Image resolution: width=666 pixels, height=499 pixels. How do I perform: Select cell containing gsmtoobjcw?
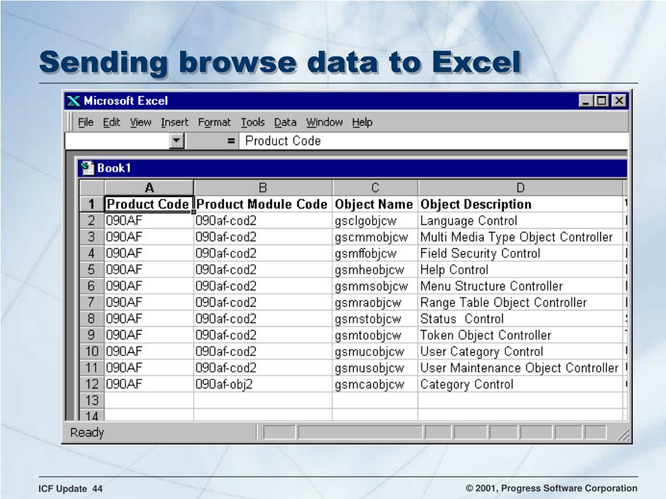point(375,335)
